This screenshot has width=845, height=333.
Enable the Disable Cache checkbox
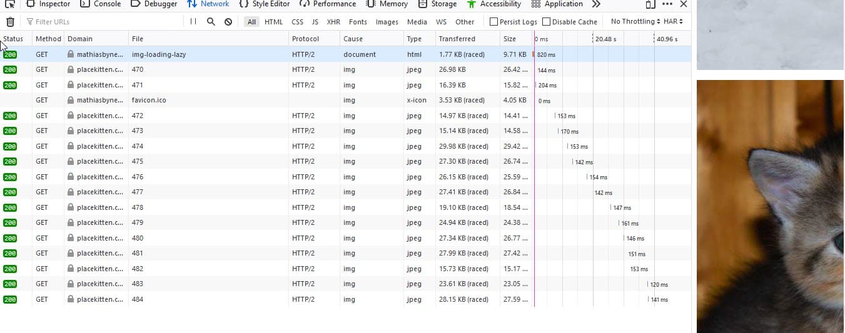click(547, 22)
